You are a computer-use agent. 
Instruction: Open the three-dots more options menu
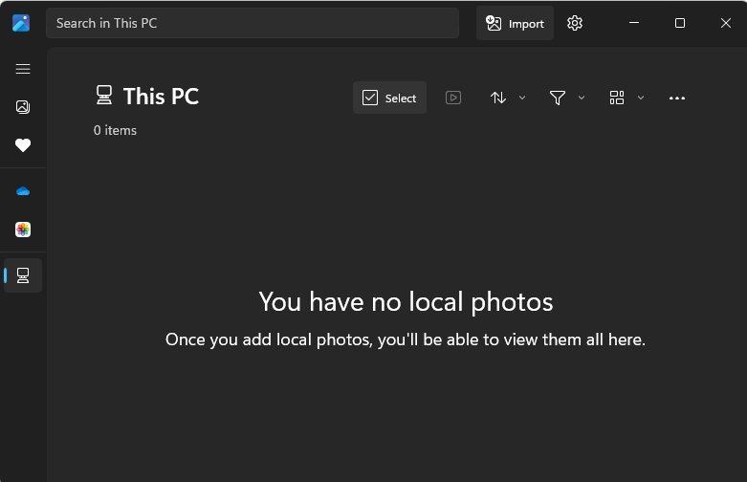click(x=677, y=98)
